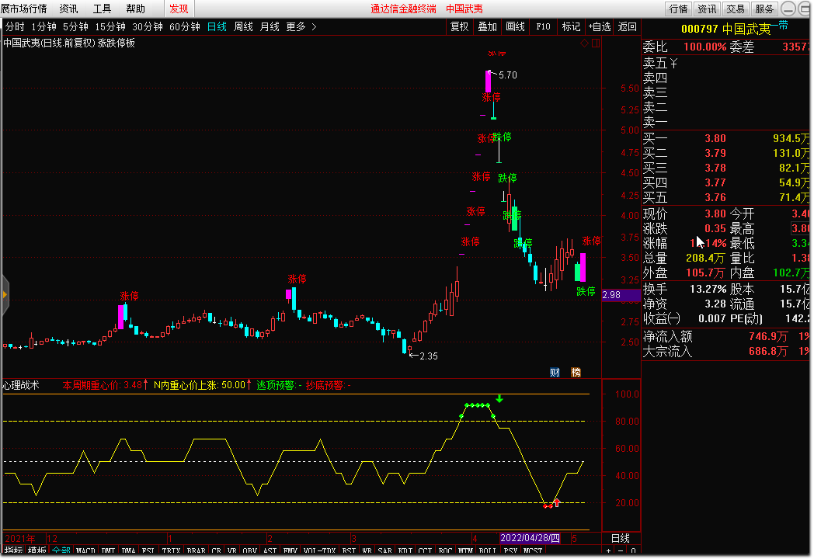
Task: Switch to 15分钟 chart period
Action: 110,26
